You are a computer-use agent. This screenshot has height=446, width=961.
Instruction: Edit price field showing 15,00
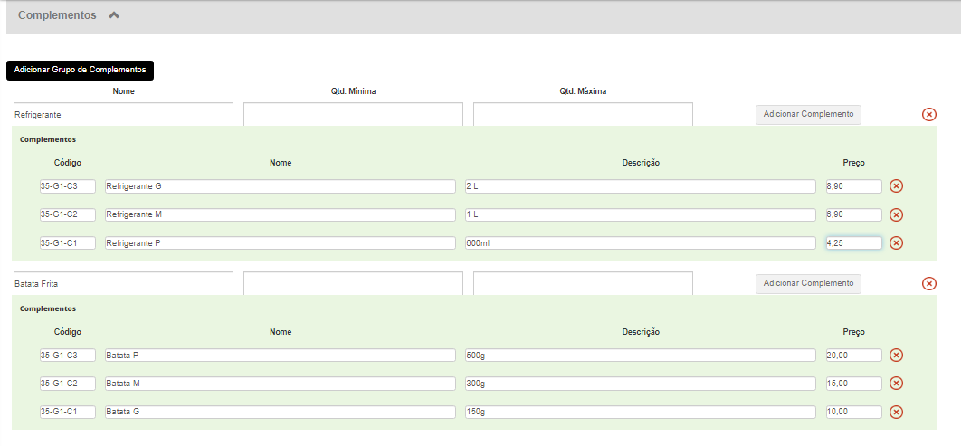click(853, 384)
